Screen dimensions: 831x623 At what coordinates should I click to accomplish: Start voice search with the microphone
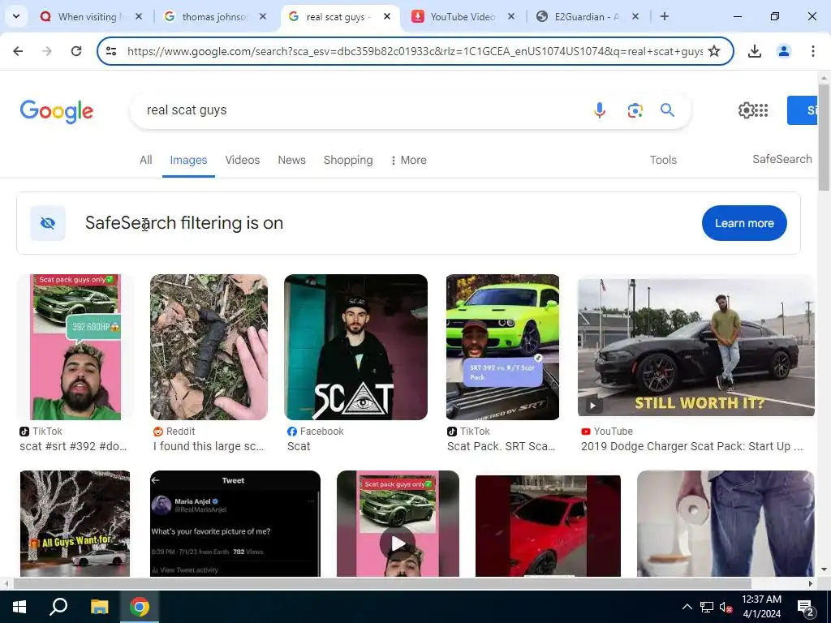(x=600, y=110)
